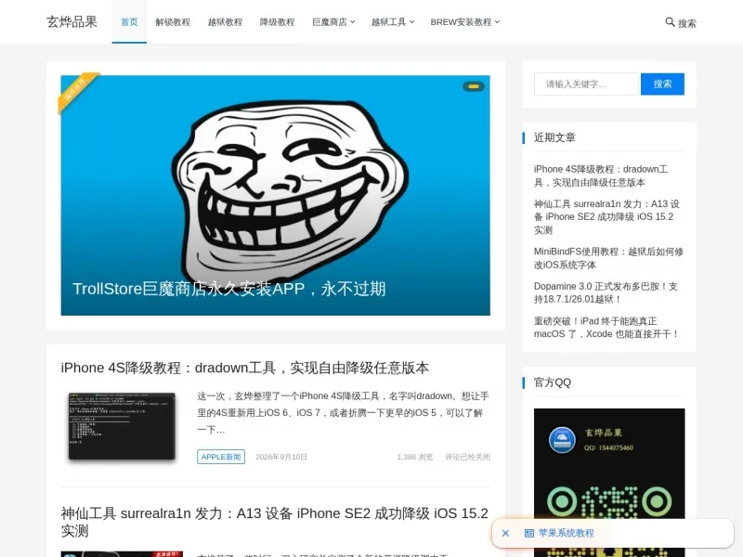This screenshot has height=557, width=743.
Task: Expand the 越狱工具 dropdown menu
Action: (393, 21)
